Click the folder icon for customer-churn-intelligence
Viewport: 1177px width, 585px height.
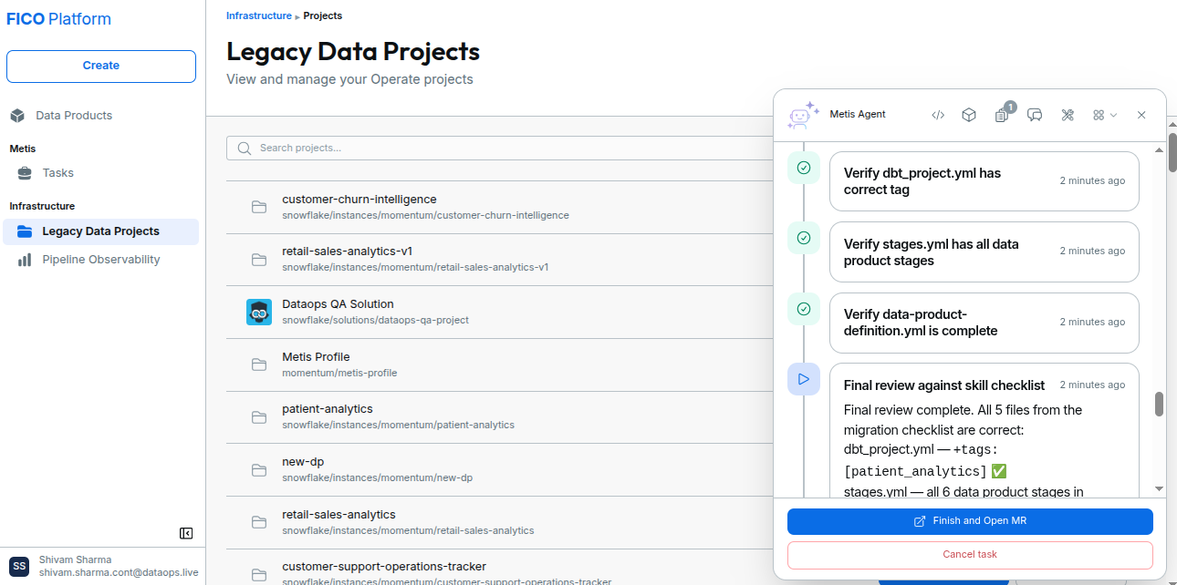259,207
